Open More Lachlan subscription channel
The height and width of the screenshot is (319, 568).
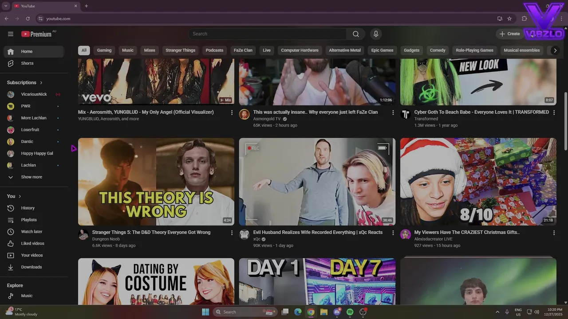pyautogui.click(x=34, y=118)
